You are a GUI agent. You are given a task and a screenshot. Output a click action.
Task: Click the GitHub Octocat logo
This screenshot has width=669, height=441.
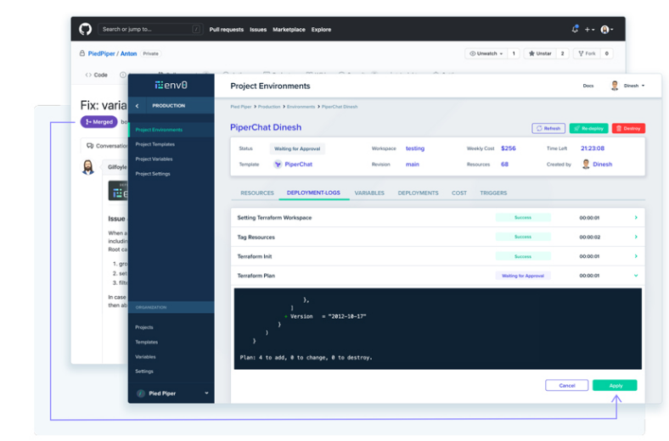(x=85, y=29)
